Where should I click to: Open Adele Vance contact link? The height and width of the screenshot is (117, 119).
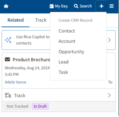point(16,82)
